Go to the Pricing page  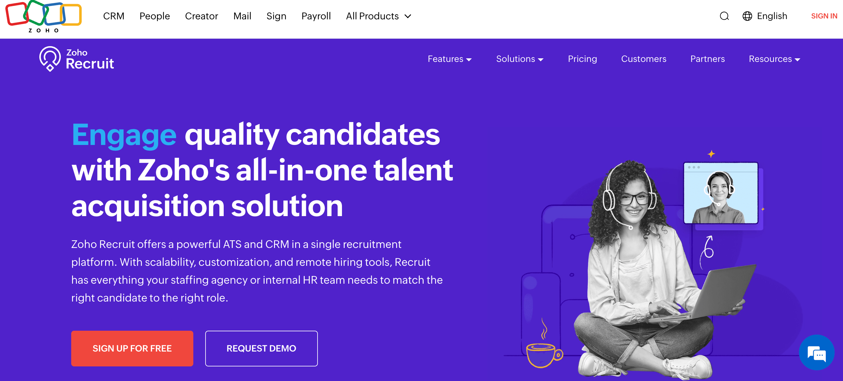(x=582, y=59)
